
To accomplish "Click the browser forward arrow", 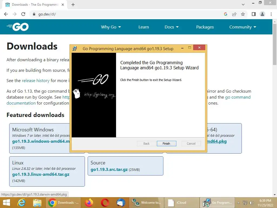I will (x=15, y=14).
